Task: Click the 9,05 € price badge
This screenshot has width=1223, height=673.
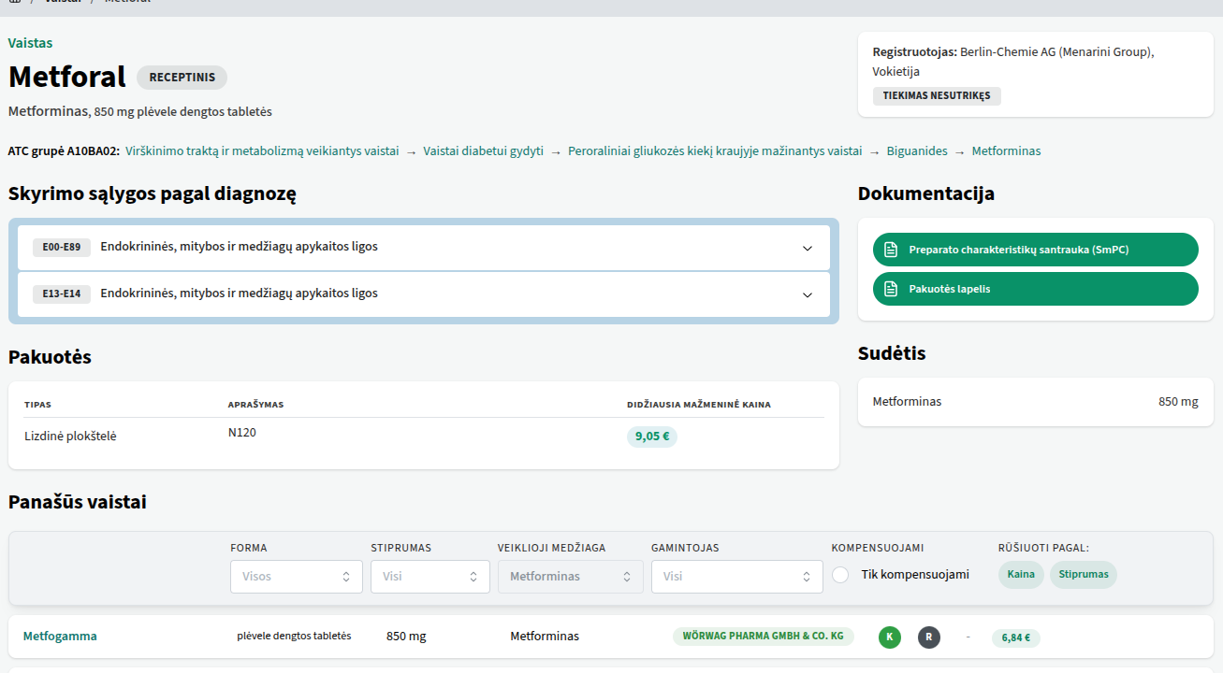Action: pos(651,437)
